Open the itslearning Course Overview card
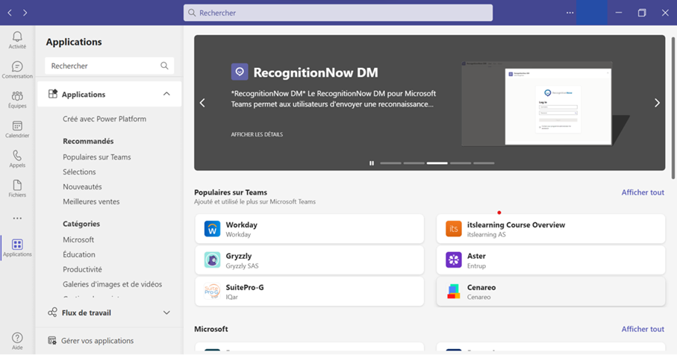The height and width of the screenshot is (355, 677). tap(551, 229)
